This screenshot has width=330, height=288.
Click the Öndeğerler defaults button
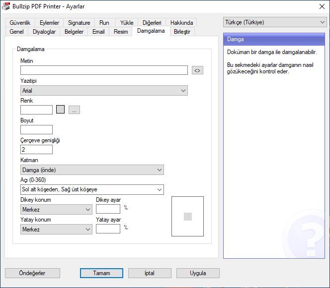(x=32, y=273)
